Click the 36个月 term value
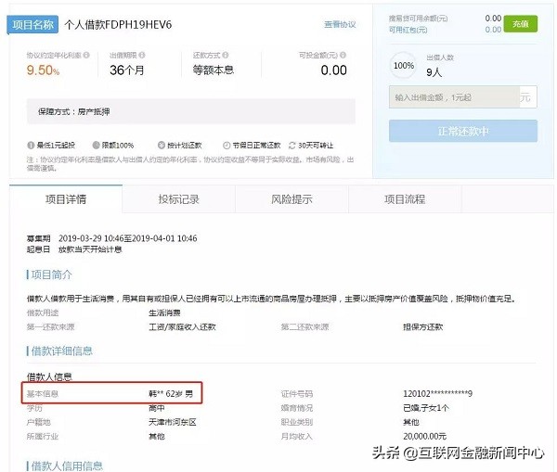This screenshot has height=472, width=557. click(127, 70)
